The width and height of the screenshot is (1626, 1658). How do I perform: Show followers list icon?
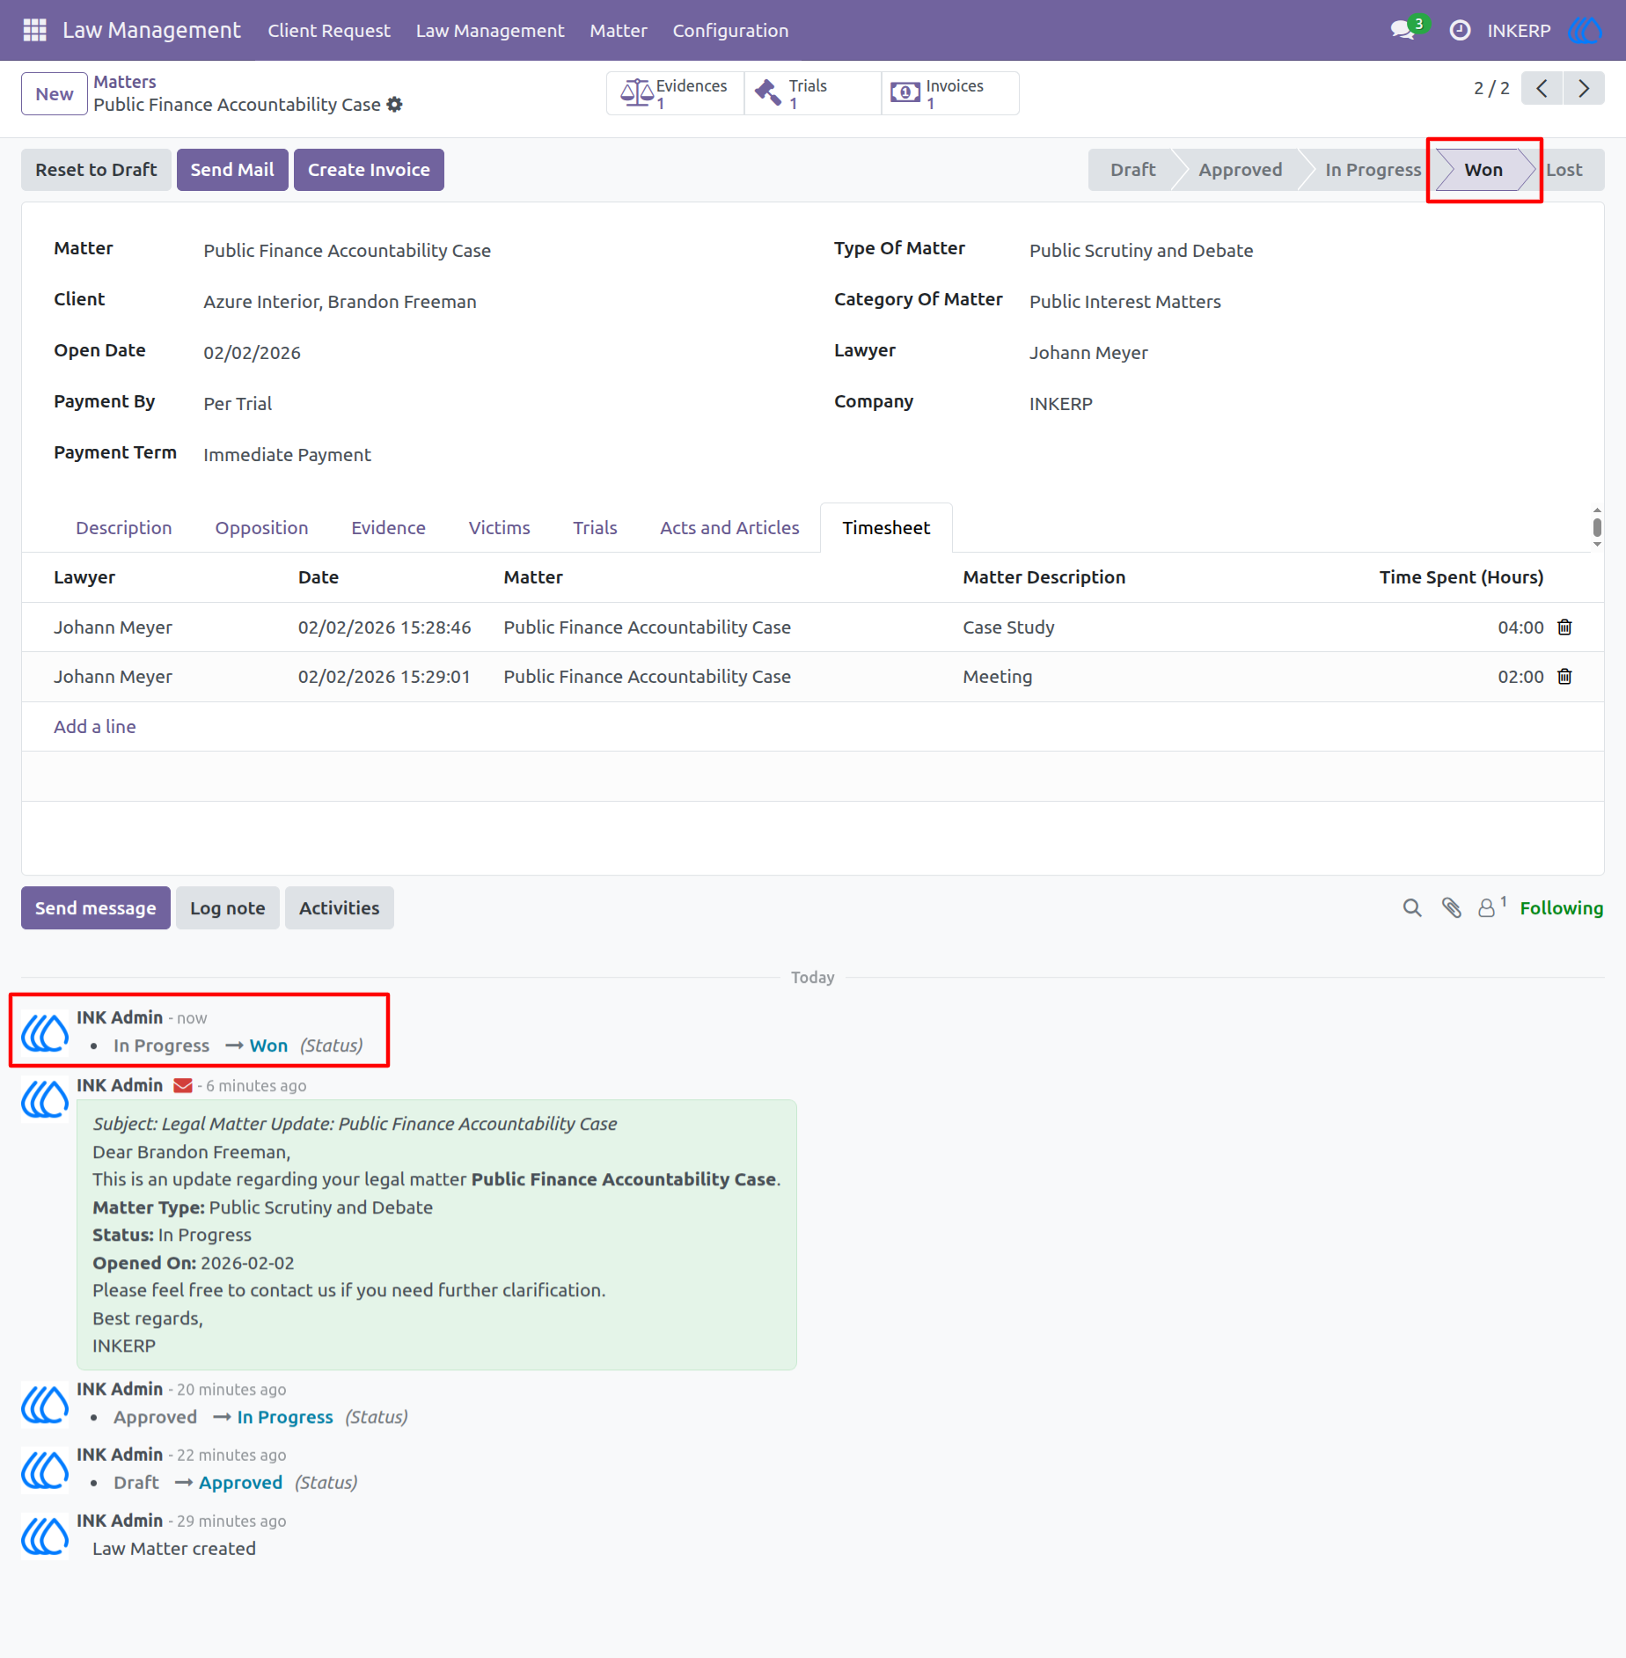(1491, 907)
